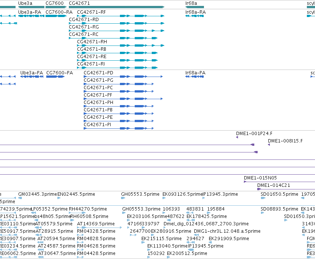This screenshot has height=259, width=315.
Task: Select the IP13945.3prime EST label
Action: coord(220,194)
